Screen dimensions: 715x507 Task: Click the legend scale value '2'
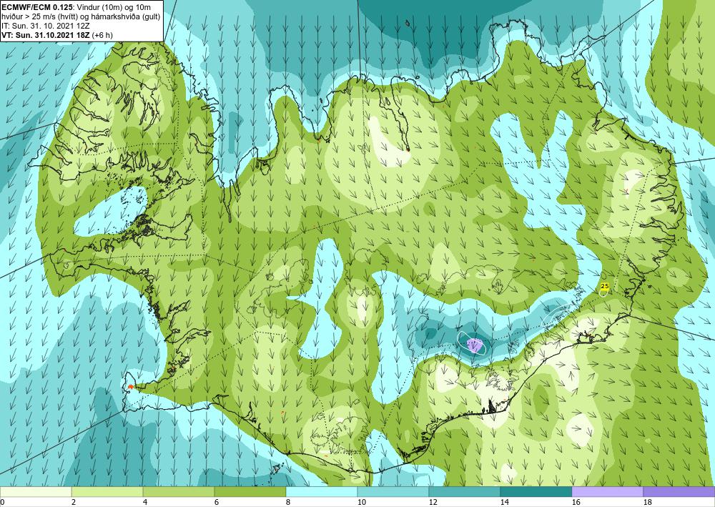pyautogui.click(x=72, y=503)
